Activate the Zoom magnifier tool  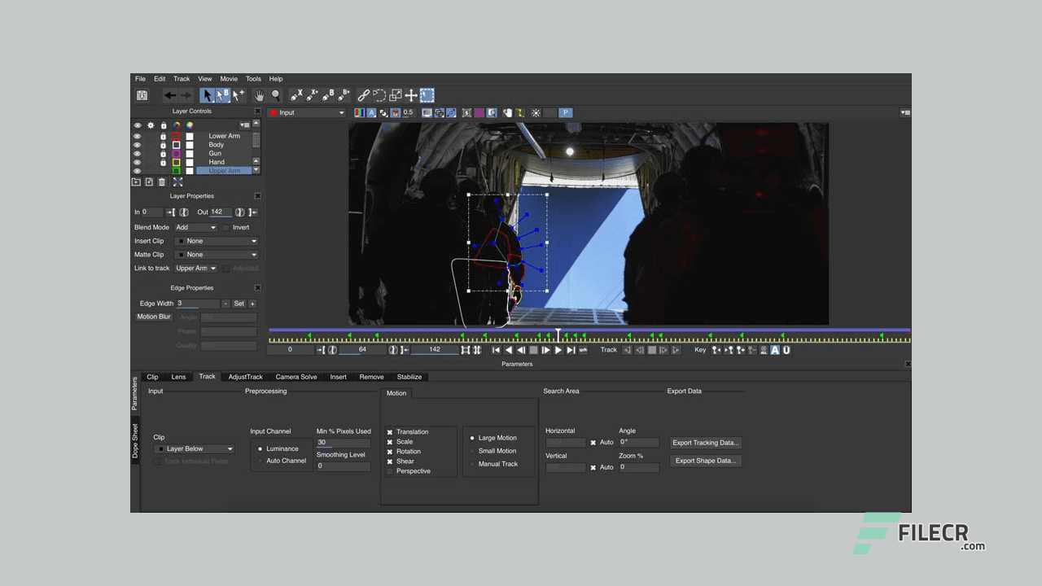[x=276, y=95]
